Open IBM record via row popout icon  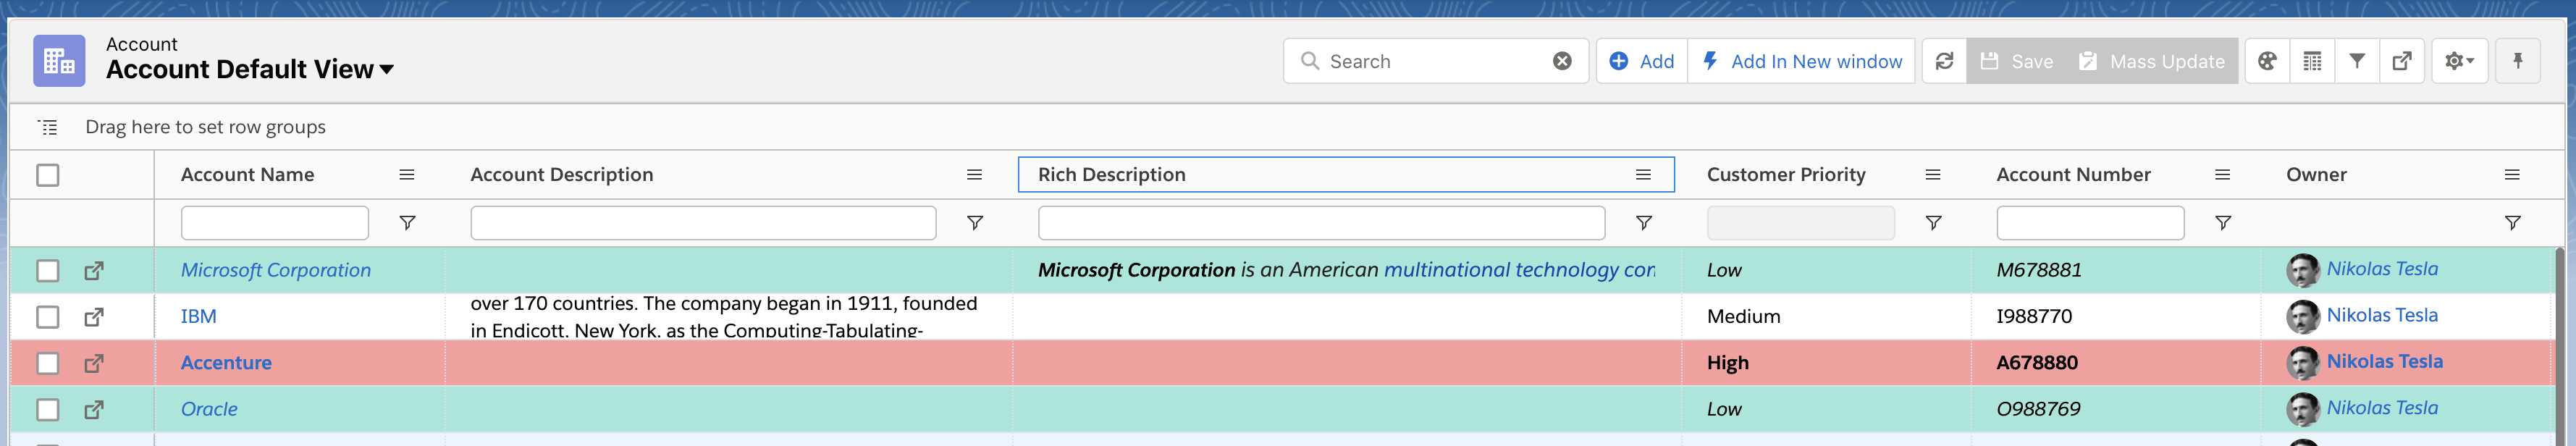pos(94,317)
